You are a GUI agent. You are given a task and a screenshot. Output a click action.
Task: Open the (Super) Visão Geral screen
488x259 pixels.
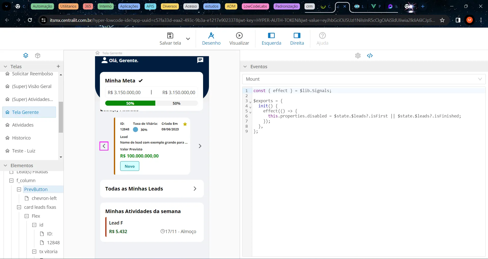(29, 87)
